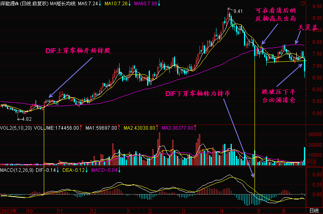Select the DIF上穿零轴开始持股 annotation text
Screen dimensions: 323x214
[77, 51]
